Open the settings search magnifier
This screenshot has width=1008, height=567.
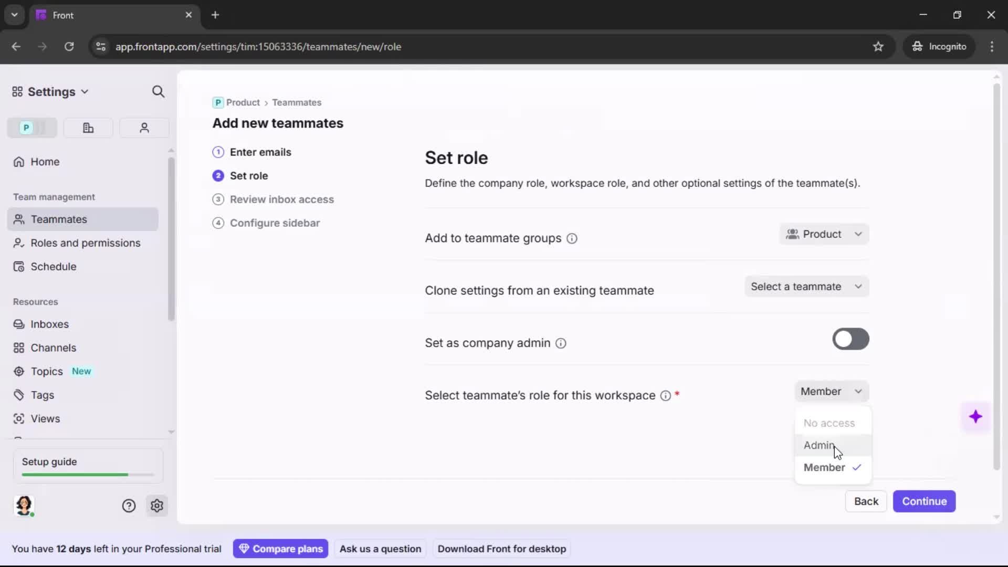click(158, 91)
